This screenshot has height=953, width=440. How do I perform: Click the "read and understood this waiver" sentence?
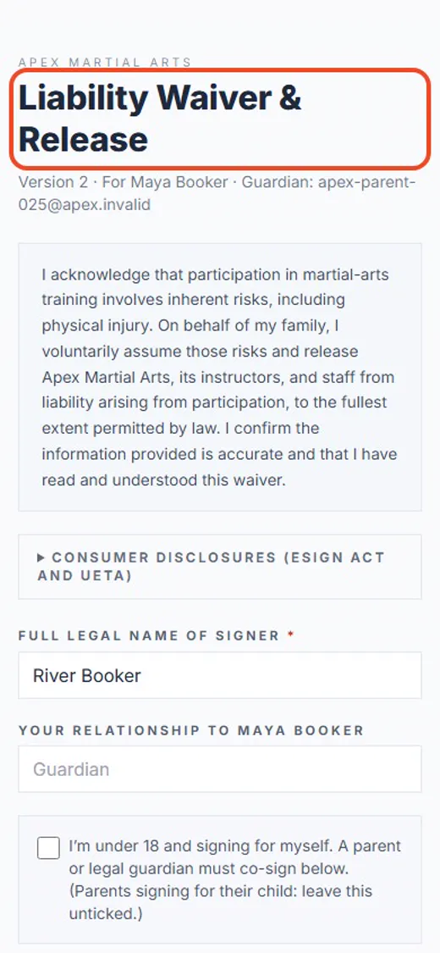(x=163, y=480)
